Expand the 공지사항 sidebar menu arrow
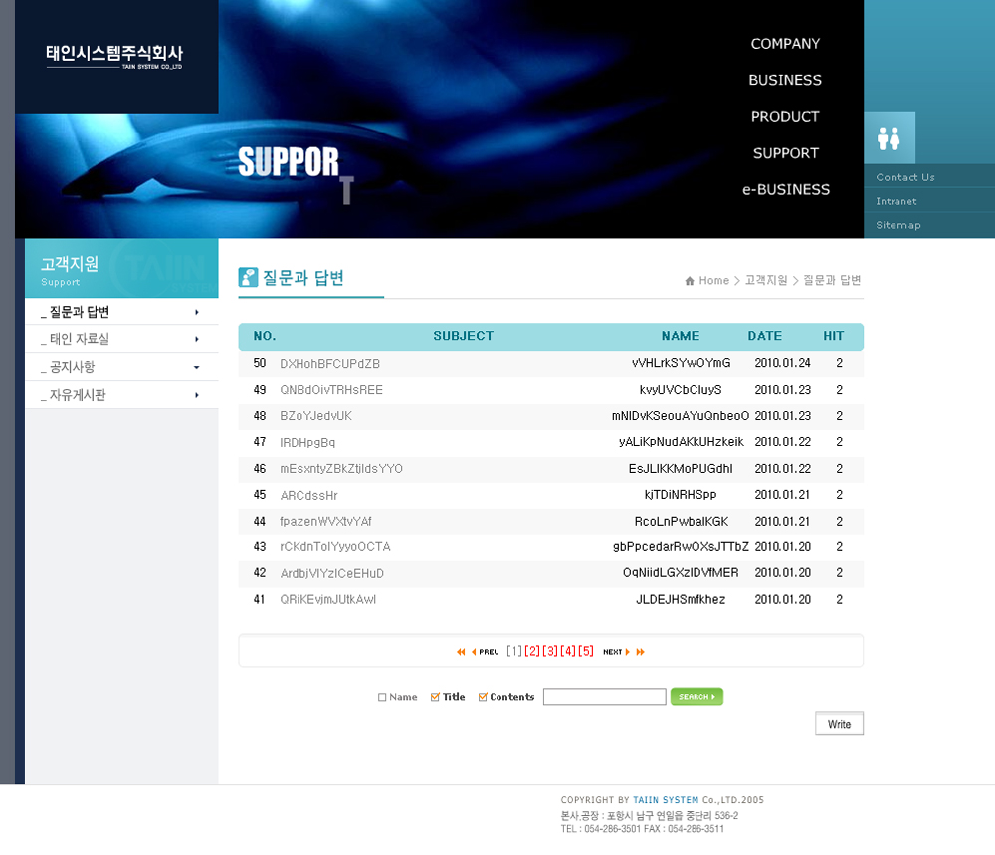This screenshot has width=995, height=855. click(x=196, y=367)
